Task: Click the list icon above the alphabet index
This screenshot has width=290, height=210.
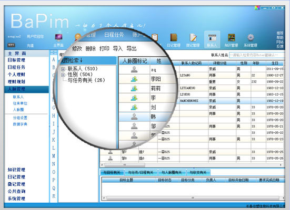Action: click(54, 52)
